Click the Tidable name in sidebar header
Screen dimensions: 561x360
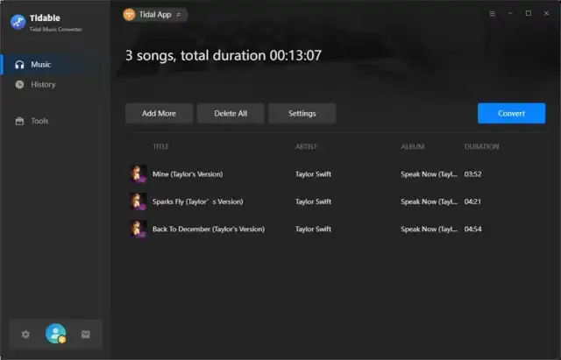[x=45, y=18]
